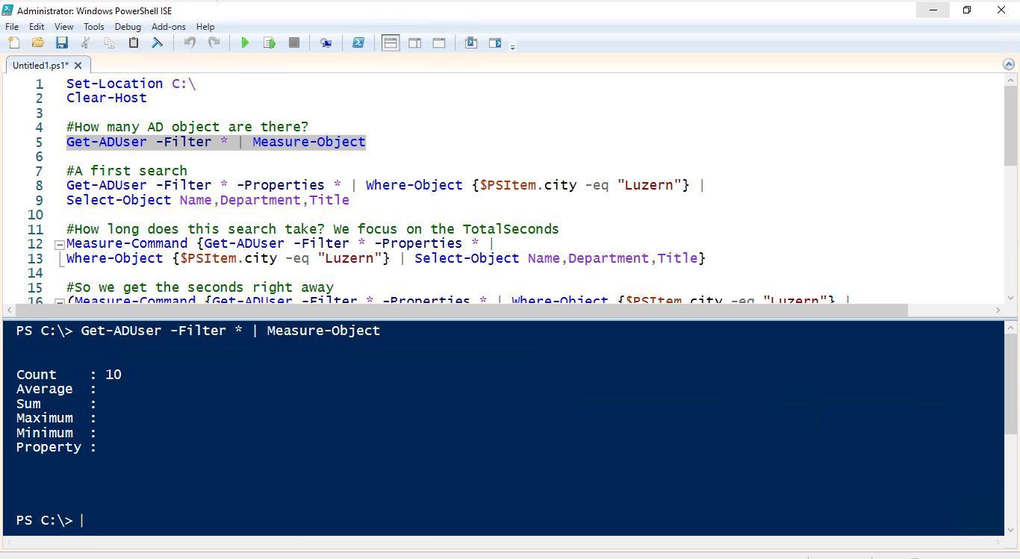Open an existing script via toolbar
The height and width of the screenshot is (559, 1020).
click(37, 43)
